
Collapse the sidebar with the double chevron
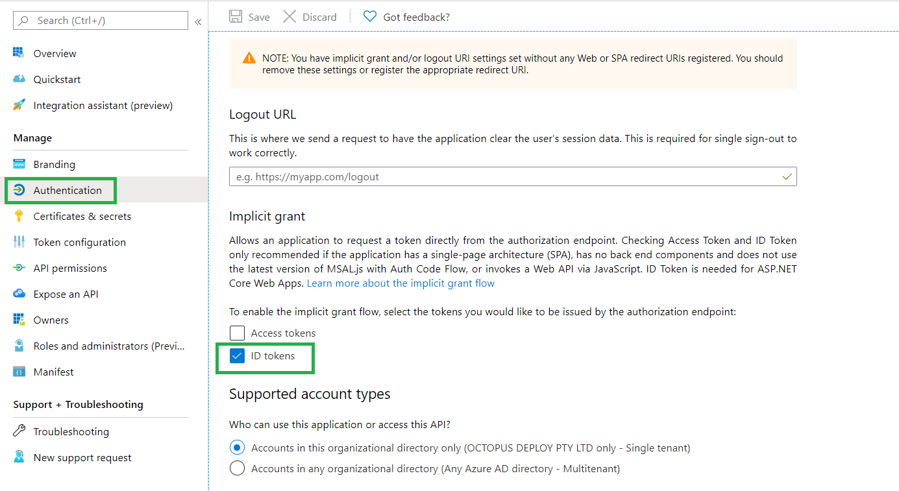tap(198, 21)
